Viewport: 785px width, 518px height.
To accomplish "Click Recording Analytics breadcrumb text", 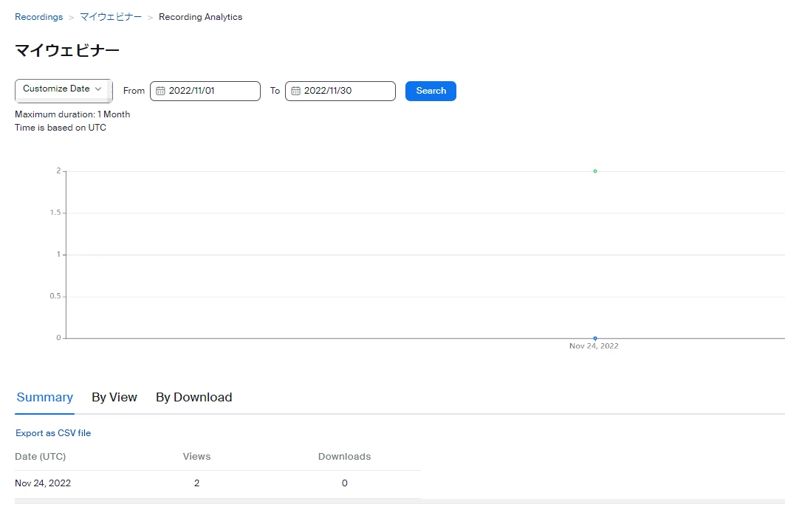I will tap(200, 17).
